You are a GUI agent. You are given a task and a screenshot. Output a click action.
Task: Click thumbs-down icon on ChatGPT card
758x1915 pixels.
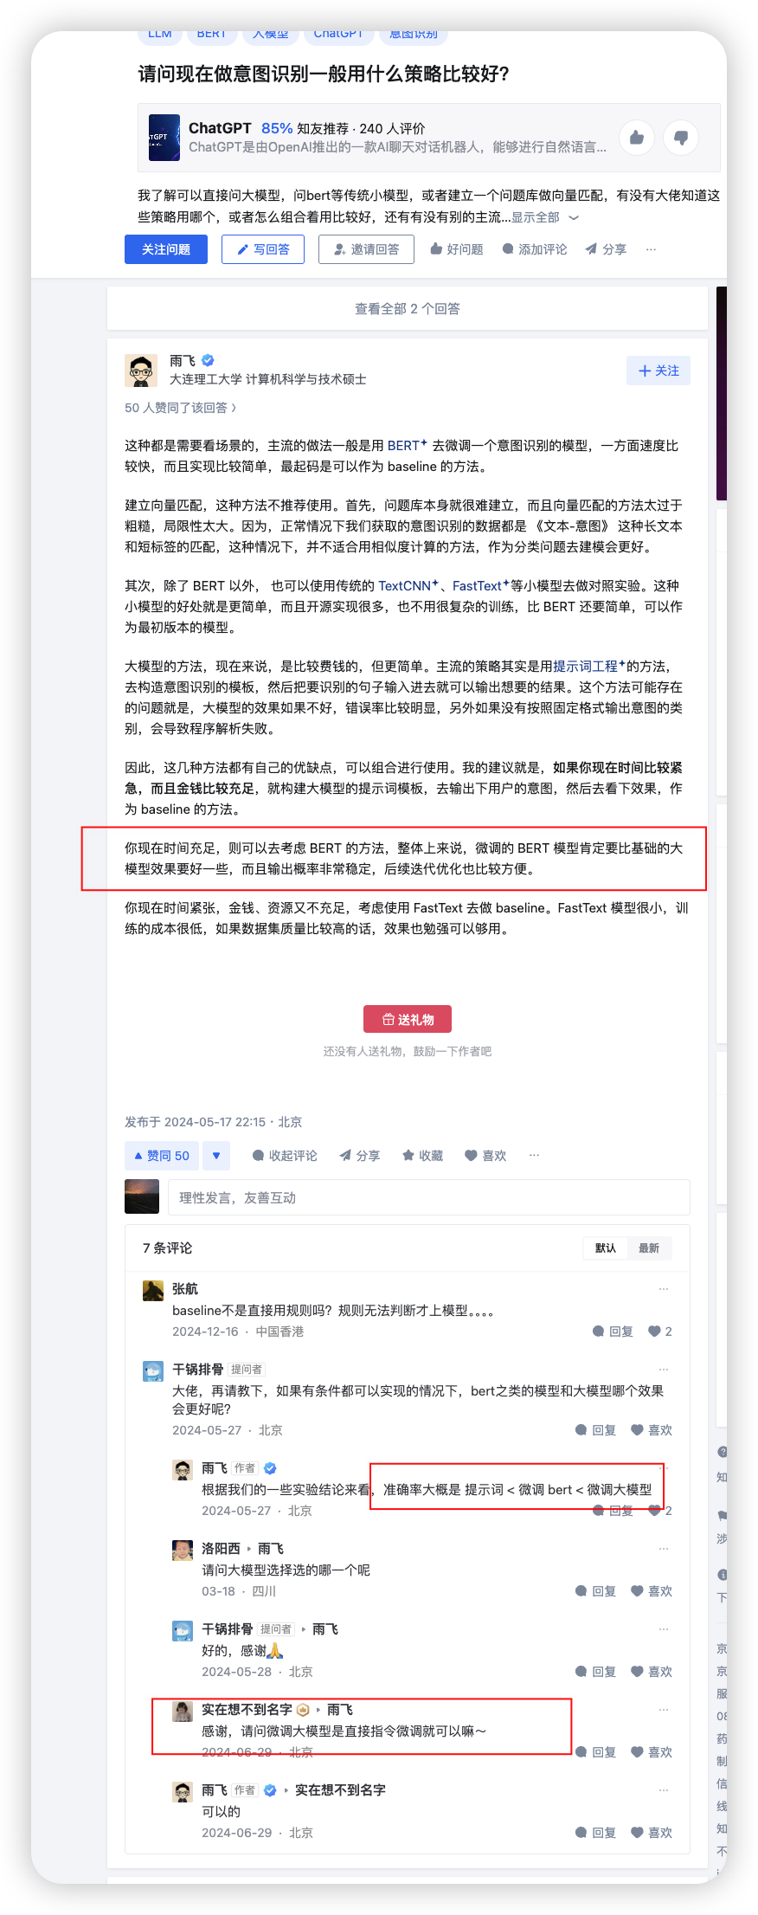pyautogui.click(x=681, y=138)
